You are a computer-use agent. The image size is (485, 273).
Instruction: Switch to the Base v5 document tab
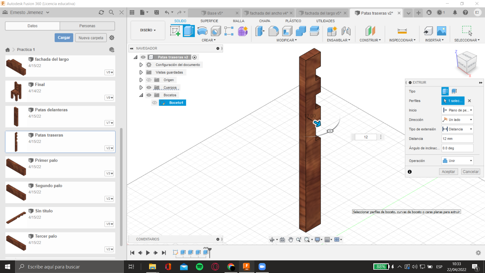[x=214, y=13]
